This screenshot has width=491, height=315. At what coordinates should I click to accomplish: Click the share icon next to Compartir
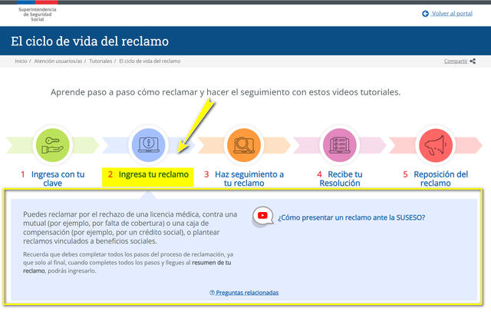click(473, 61)
